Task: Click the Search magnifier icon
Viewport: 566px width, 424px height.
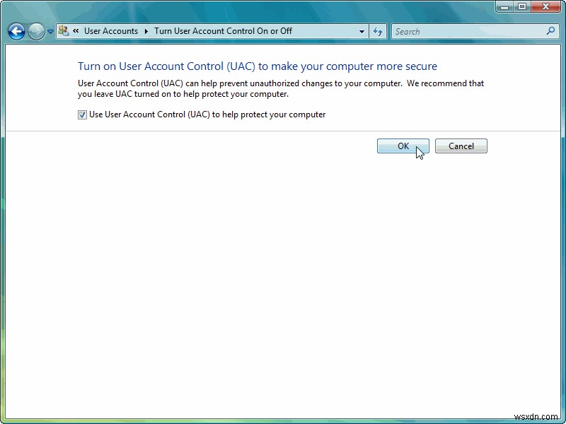Action: click(550, 31)
